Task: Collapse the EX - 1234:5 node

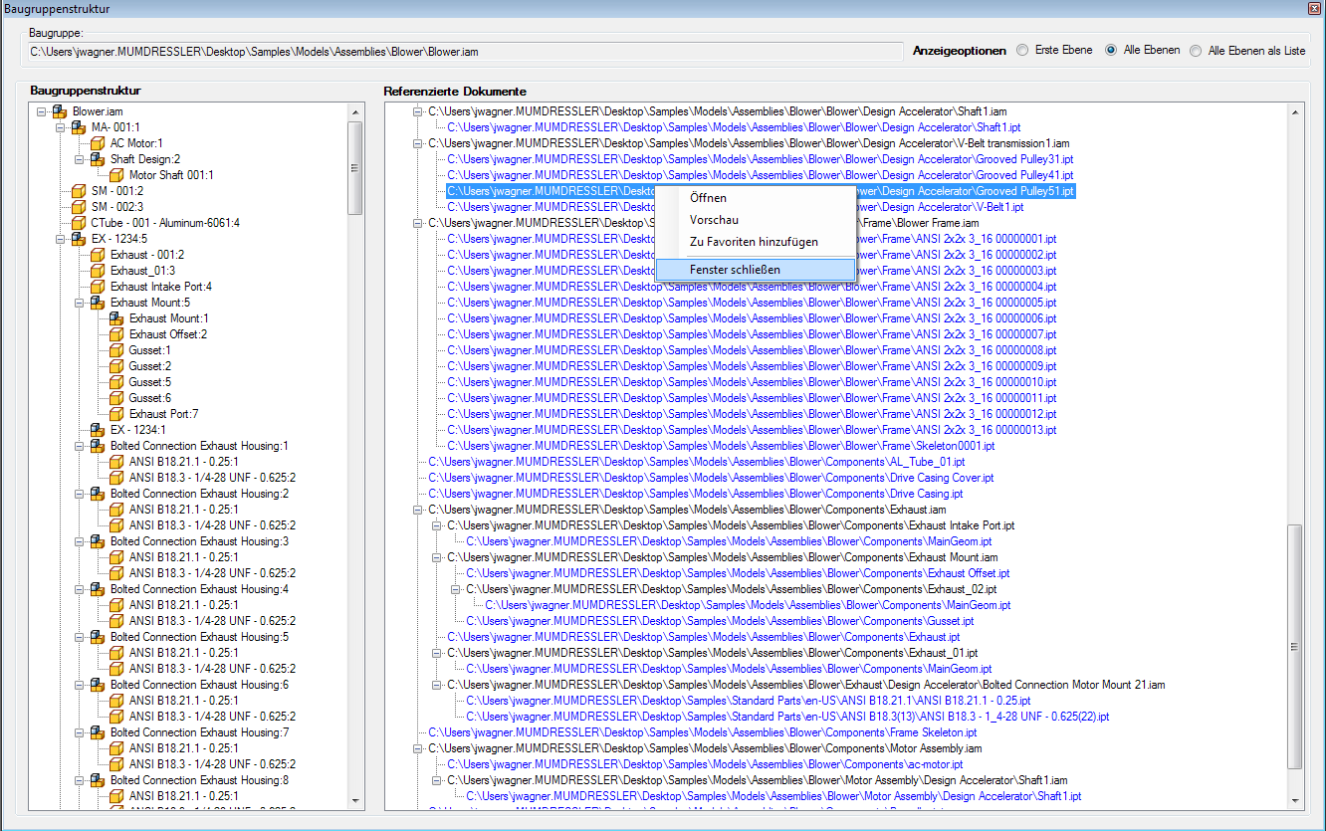Action: (x=61, y=239)
